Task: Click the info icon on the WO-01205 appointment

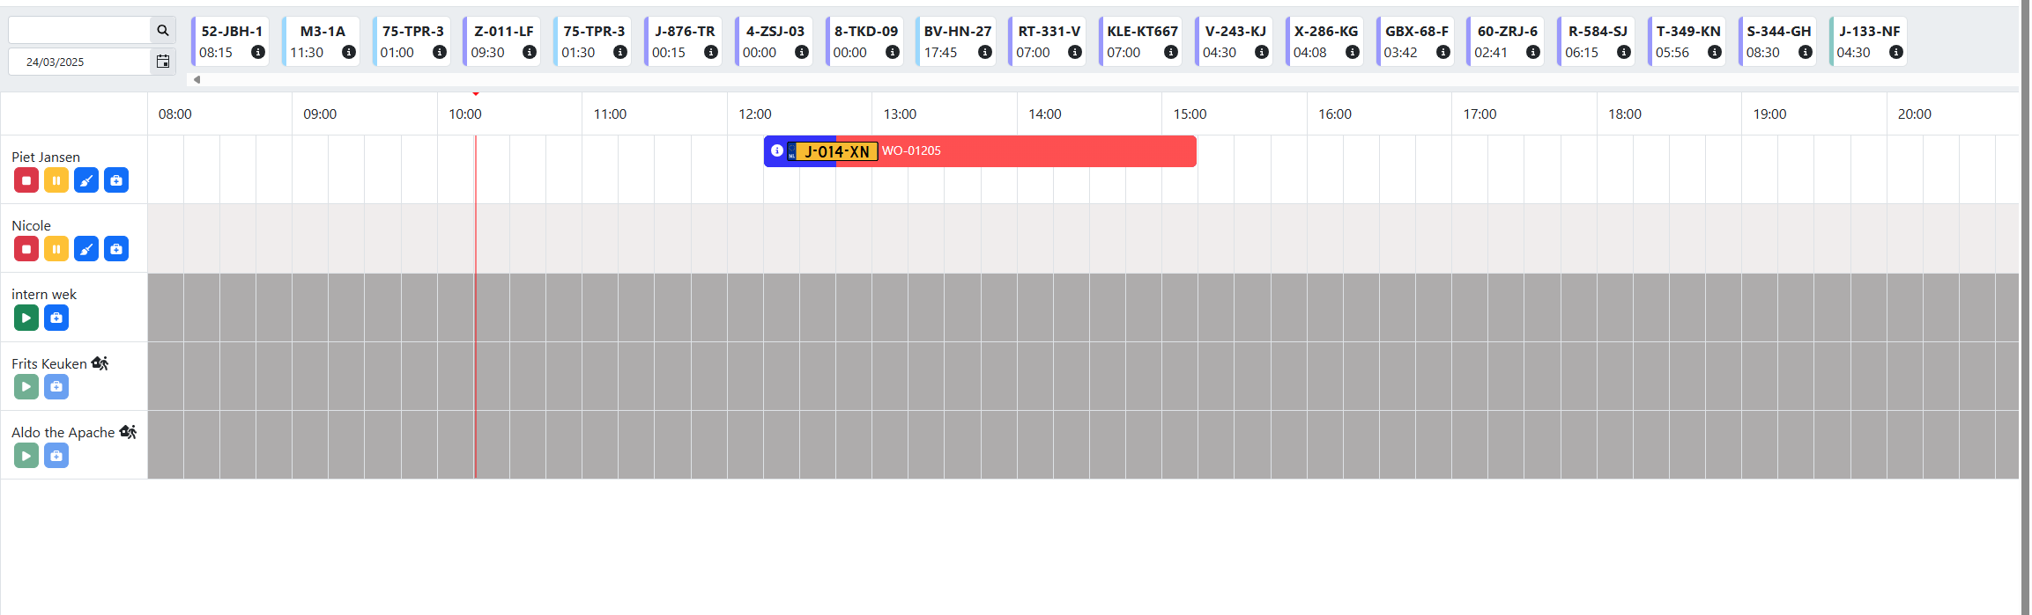Action: tap(776, 150)
